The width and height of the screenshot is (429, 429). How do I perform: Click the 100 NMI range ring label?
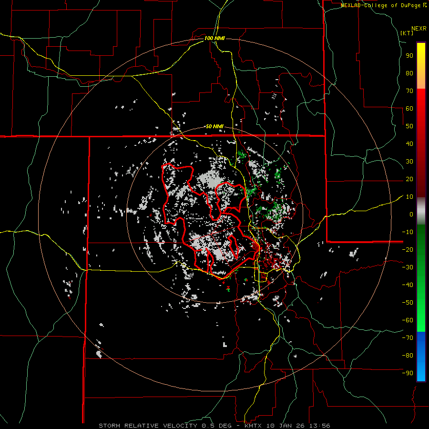point(214,38)
